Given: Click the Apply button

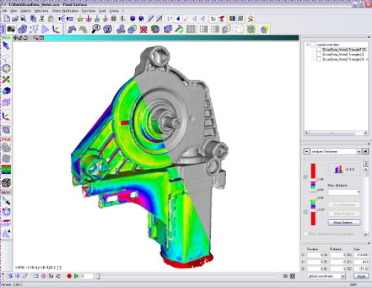Looking at the screenshot, I should [361, 276].
